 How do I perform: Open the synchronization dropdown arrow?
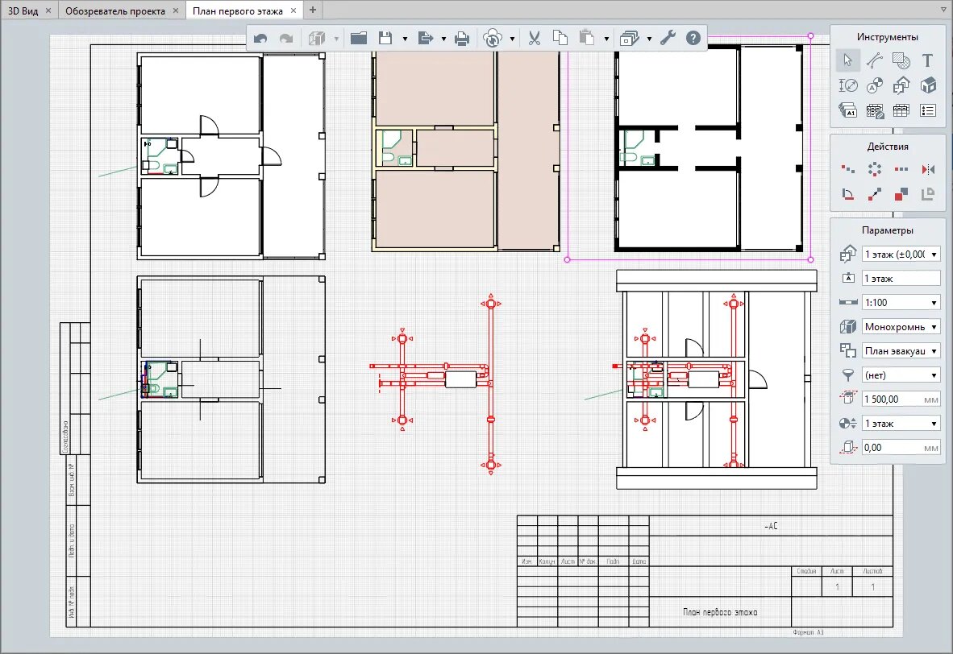pos(512,39)
